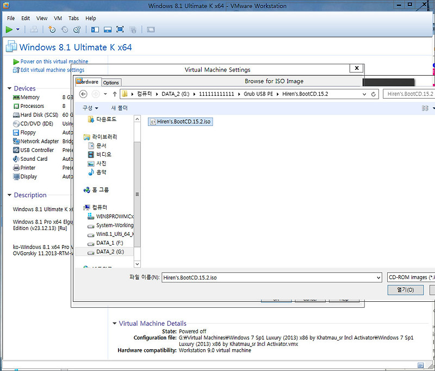Select the Hard Disk (SCSI) device
The height and width of the screenshot is (371, 435).
(x=39, y=115)
